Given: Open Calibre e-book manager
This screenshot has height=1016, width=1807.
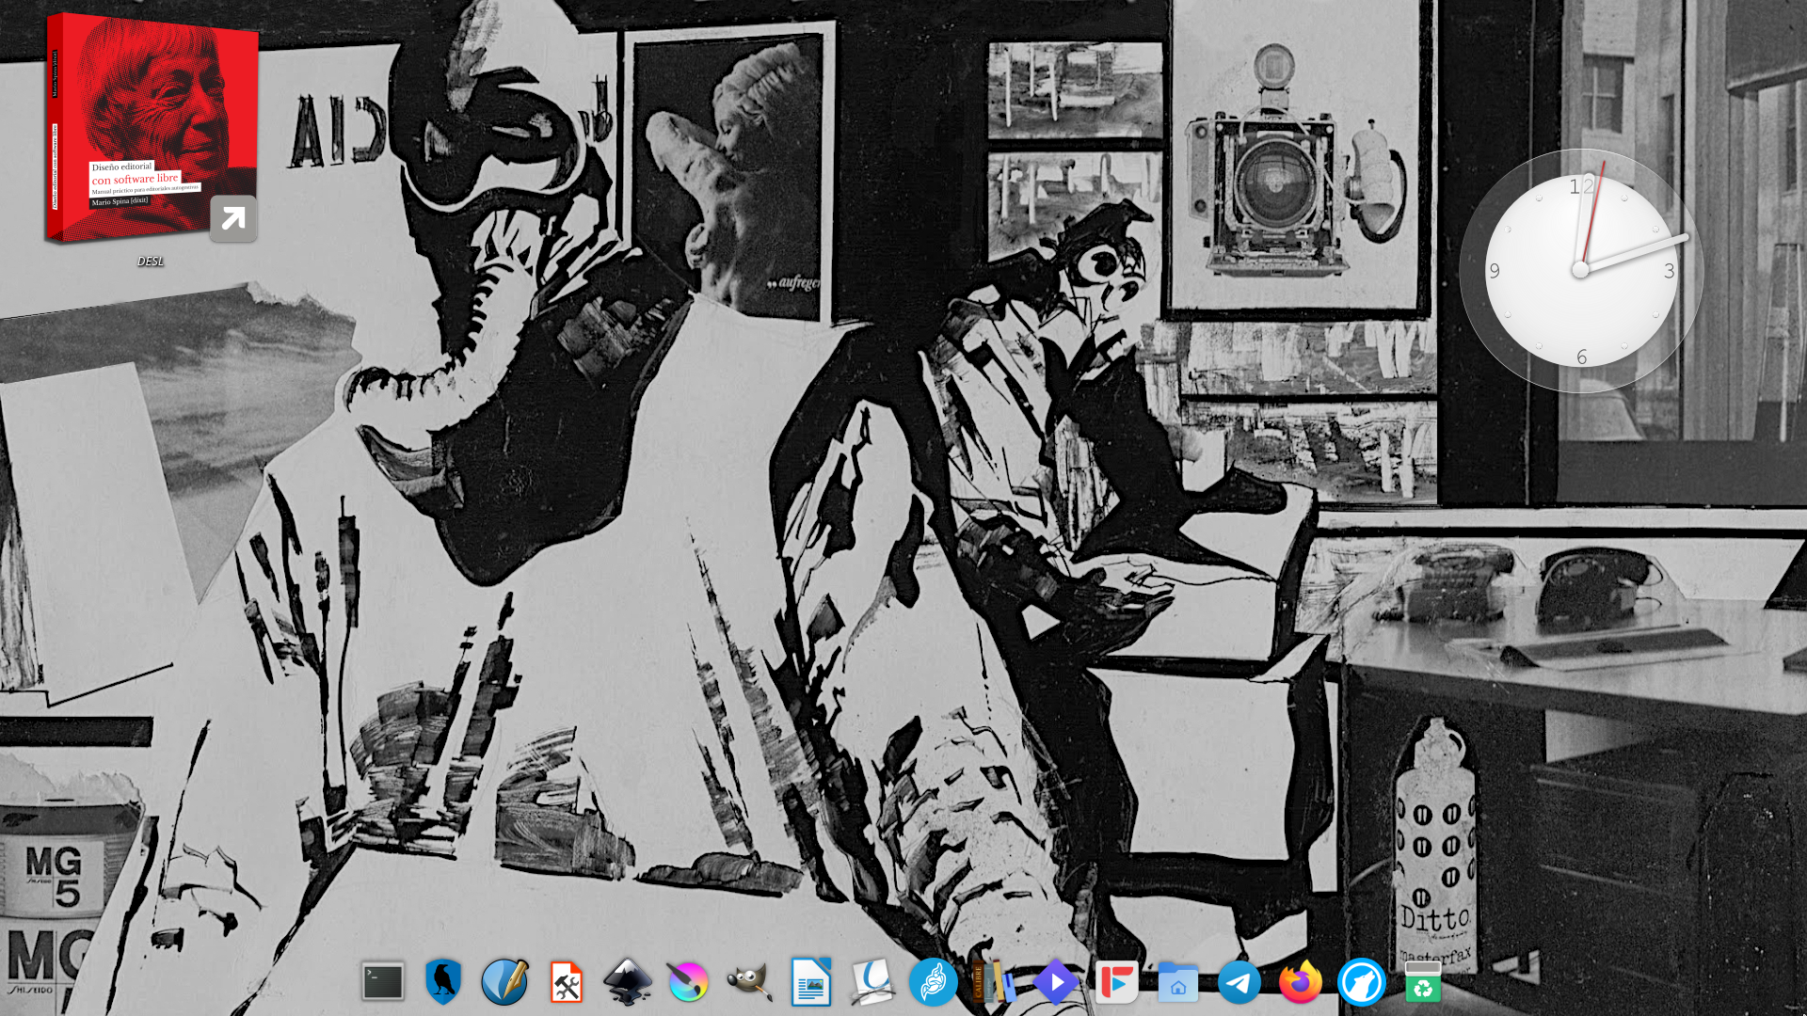Looking at the screenshot, I should point(994,982).
